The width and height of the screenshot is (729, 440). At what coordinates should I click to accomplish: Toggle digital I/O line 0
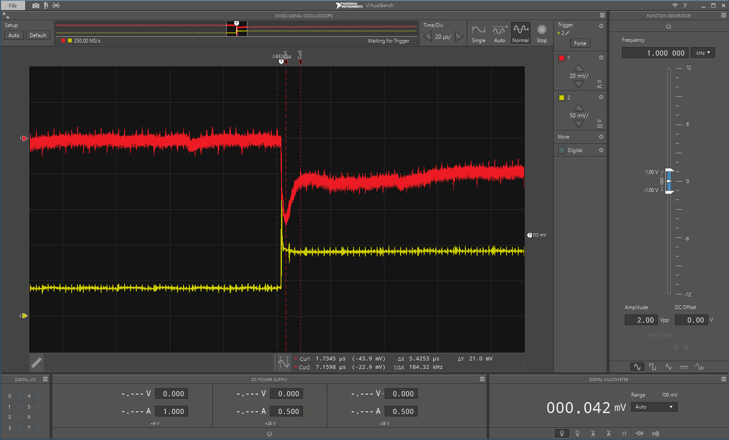tap(19, 396)
